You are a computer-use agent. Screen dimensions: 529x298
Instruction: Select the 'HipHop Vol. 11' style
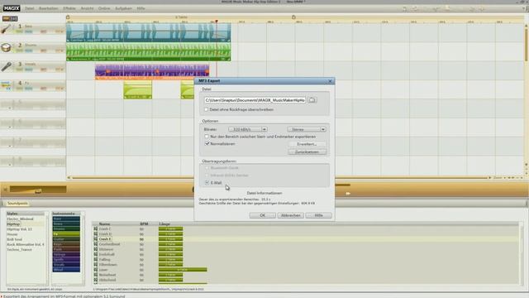point(19,229)
